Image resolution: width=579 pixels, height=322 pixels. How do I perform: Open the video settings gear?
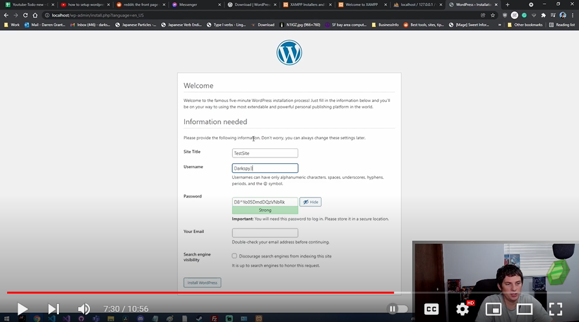[463, 308]
